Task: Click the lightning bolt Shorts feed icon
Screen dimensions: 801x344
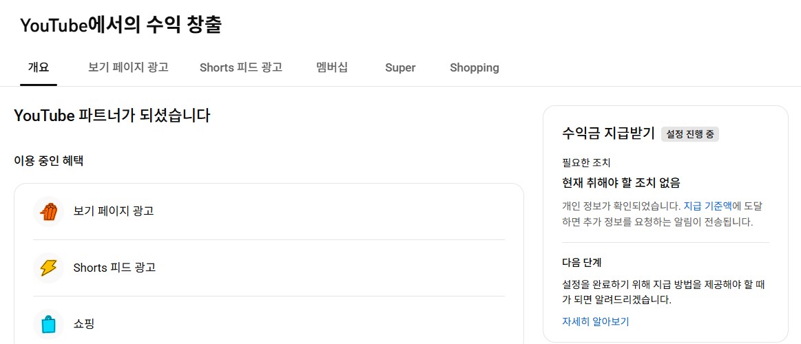Action: point(48,268)
